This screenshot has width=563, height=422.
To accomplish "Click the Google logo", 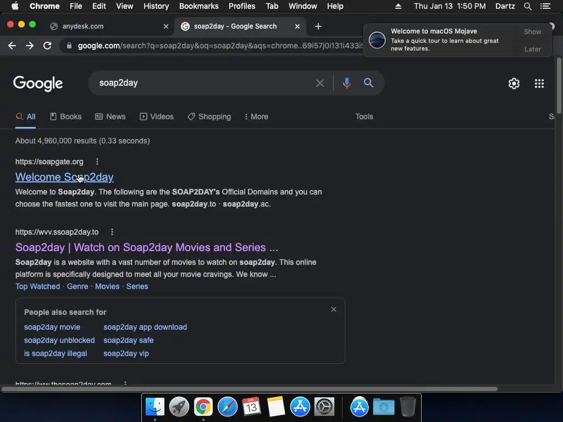I will pos(38,84).
